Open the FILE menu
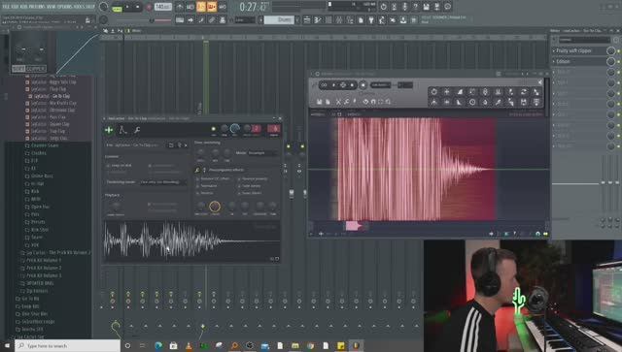The height and width of the screenshot is (352, 622). (x=7, y=7)
